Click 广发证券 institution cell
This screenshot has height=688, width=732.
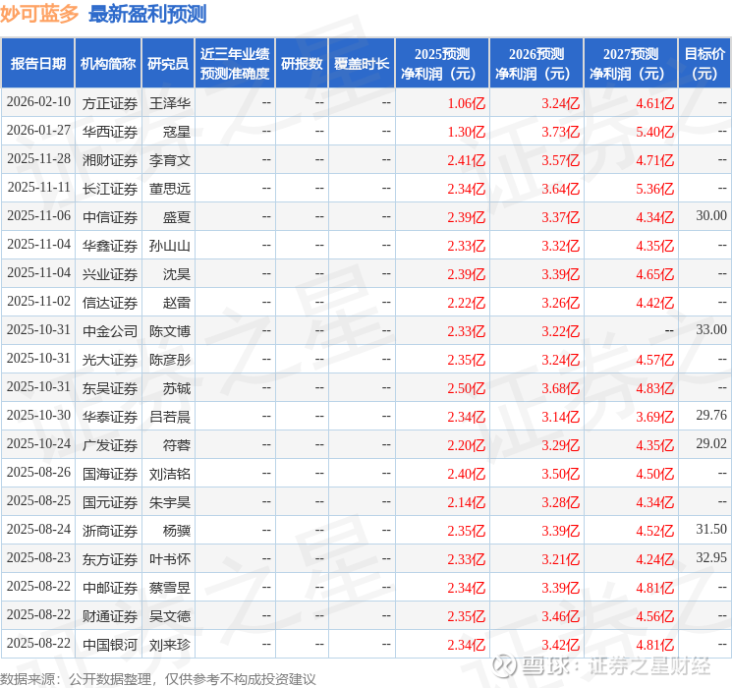pos(110,445)
